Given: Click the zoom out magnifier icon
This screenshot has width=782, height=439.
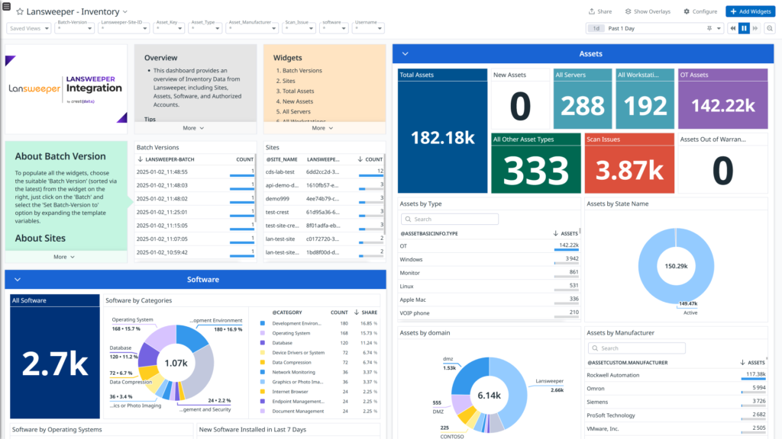Looking at the screenshot, I should click(770, 28).
